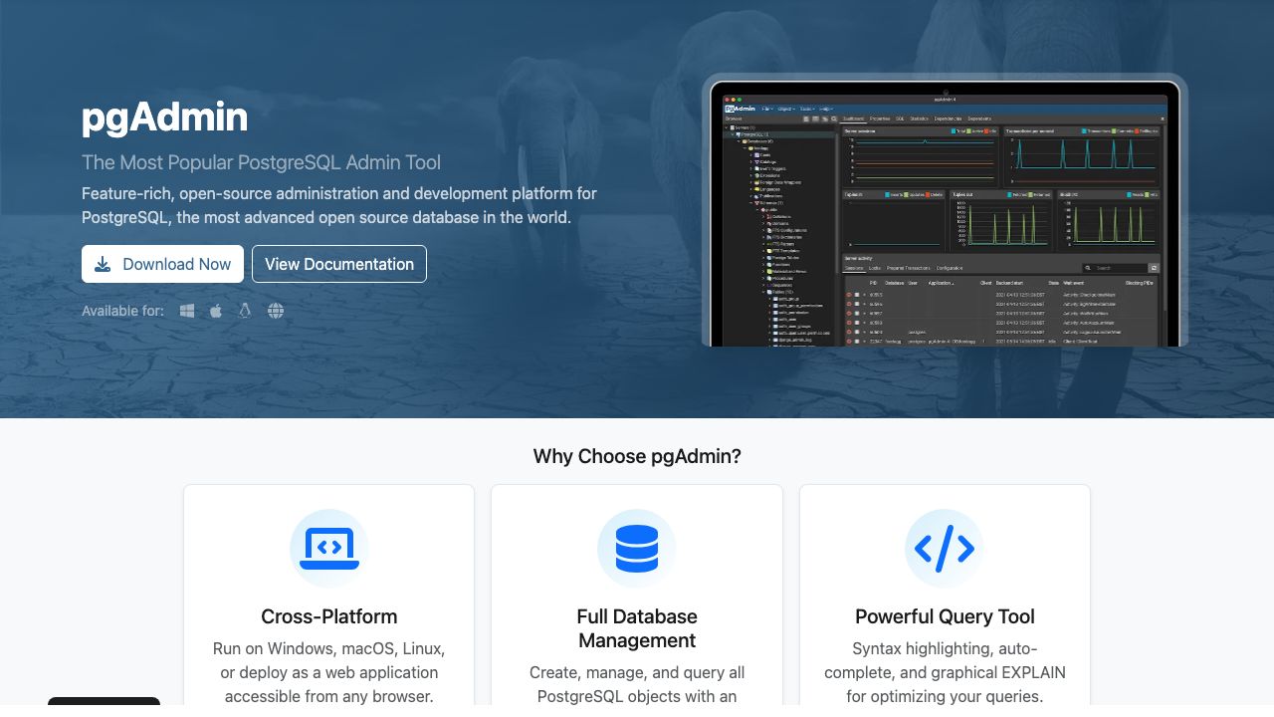1274x717 pixels.
Task: Click the Powerful Query Tool code brackets icon
Action: point(945,549)
